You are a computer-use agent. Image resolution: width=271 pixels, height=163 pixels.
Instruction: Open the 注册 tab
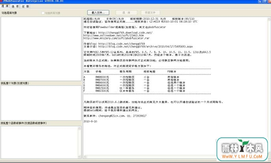[25, 6]
